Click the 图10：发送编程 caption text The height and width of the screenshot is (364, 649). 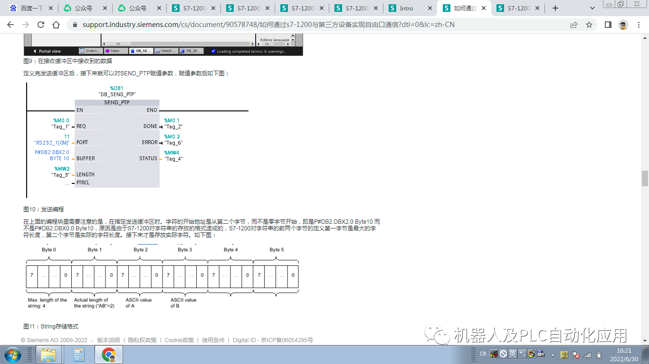pyautogui.click(x=43, y=209)
